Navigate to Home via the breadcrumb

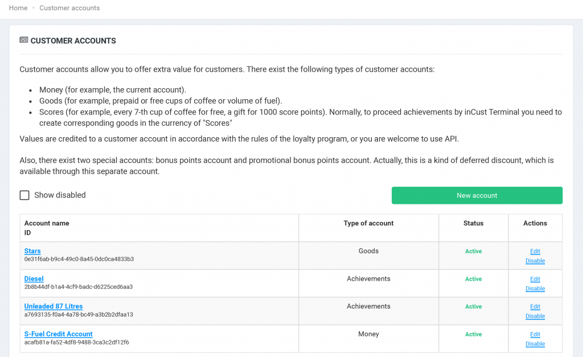(x=18, y=7)
